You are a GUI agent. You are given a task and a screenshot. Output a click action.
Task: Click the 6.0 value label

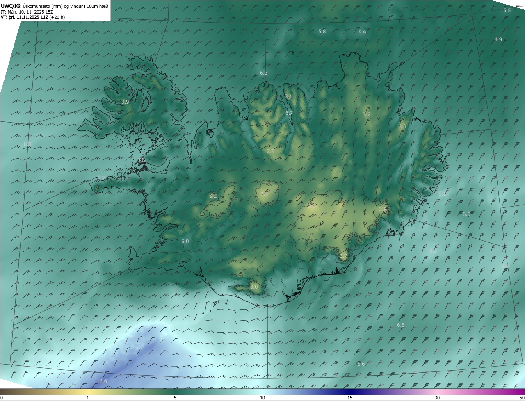tap(185, 241)
